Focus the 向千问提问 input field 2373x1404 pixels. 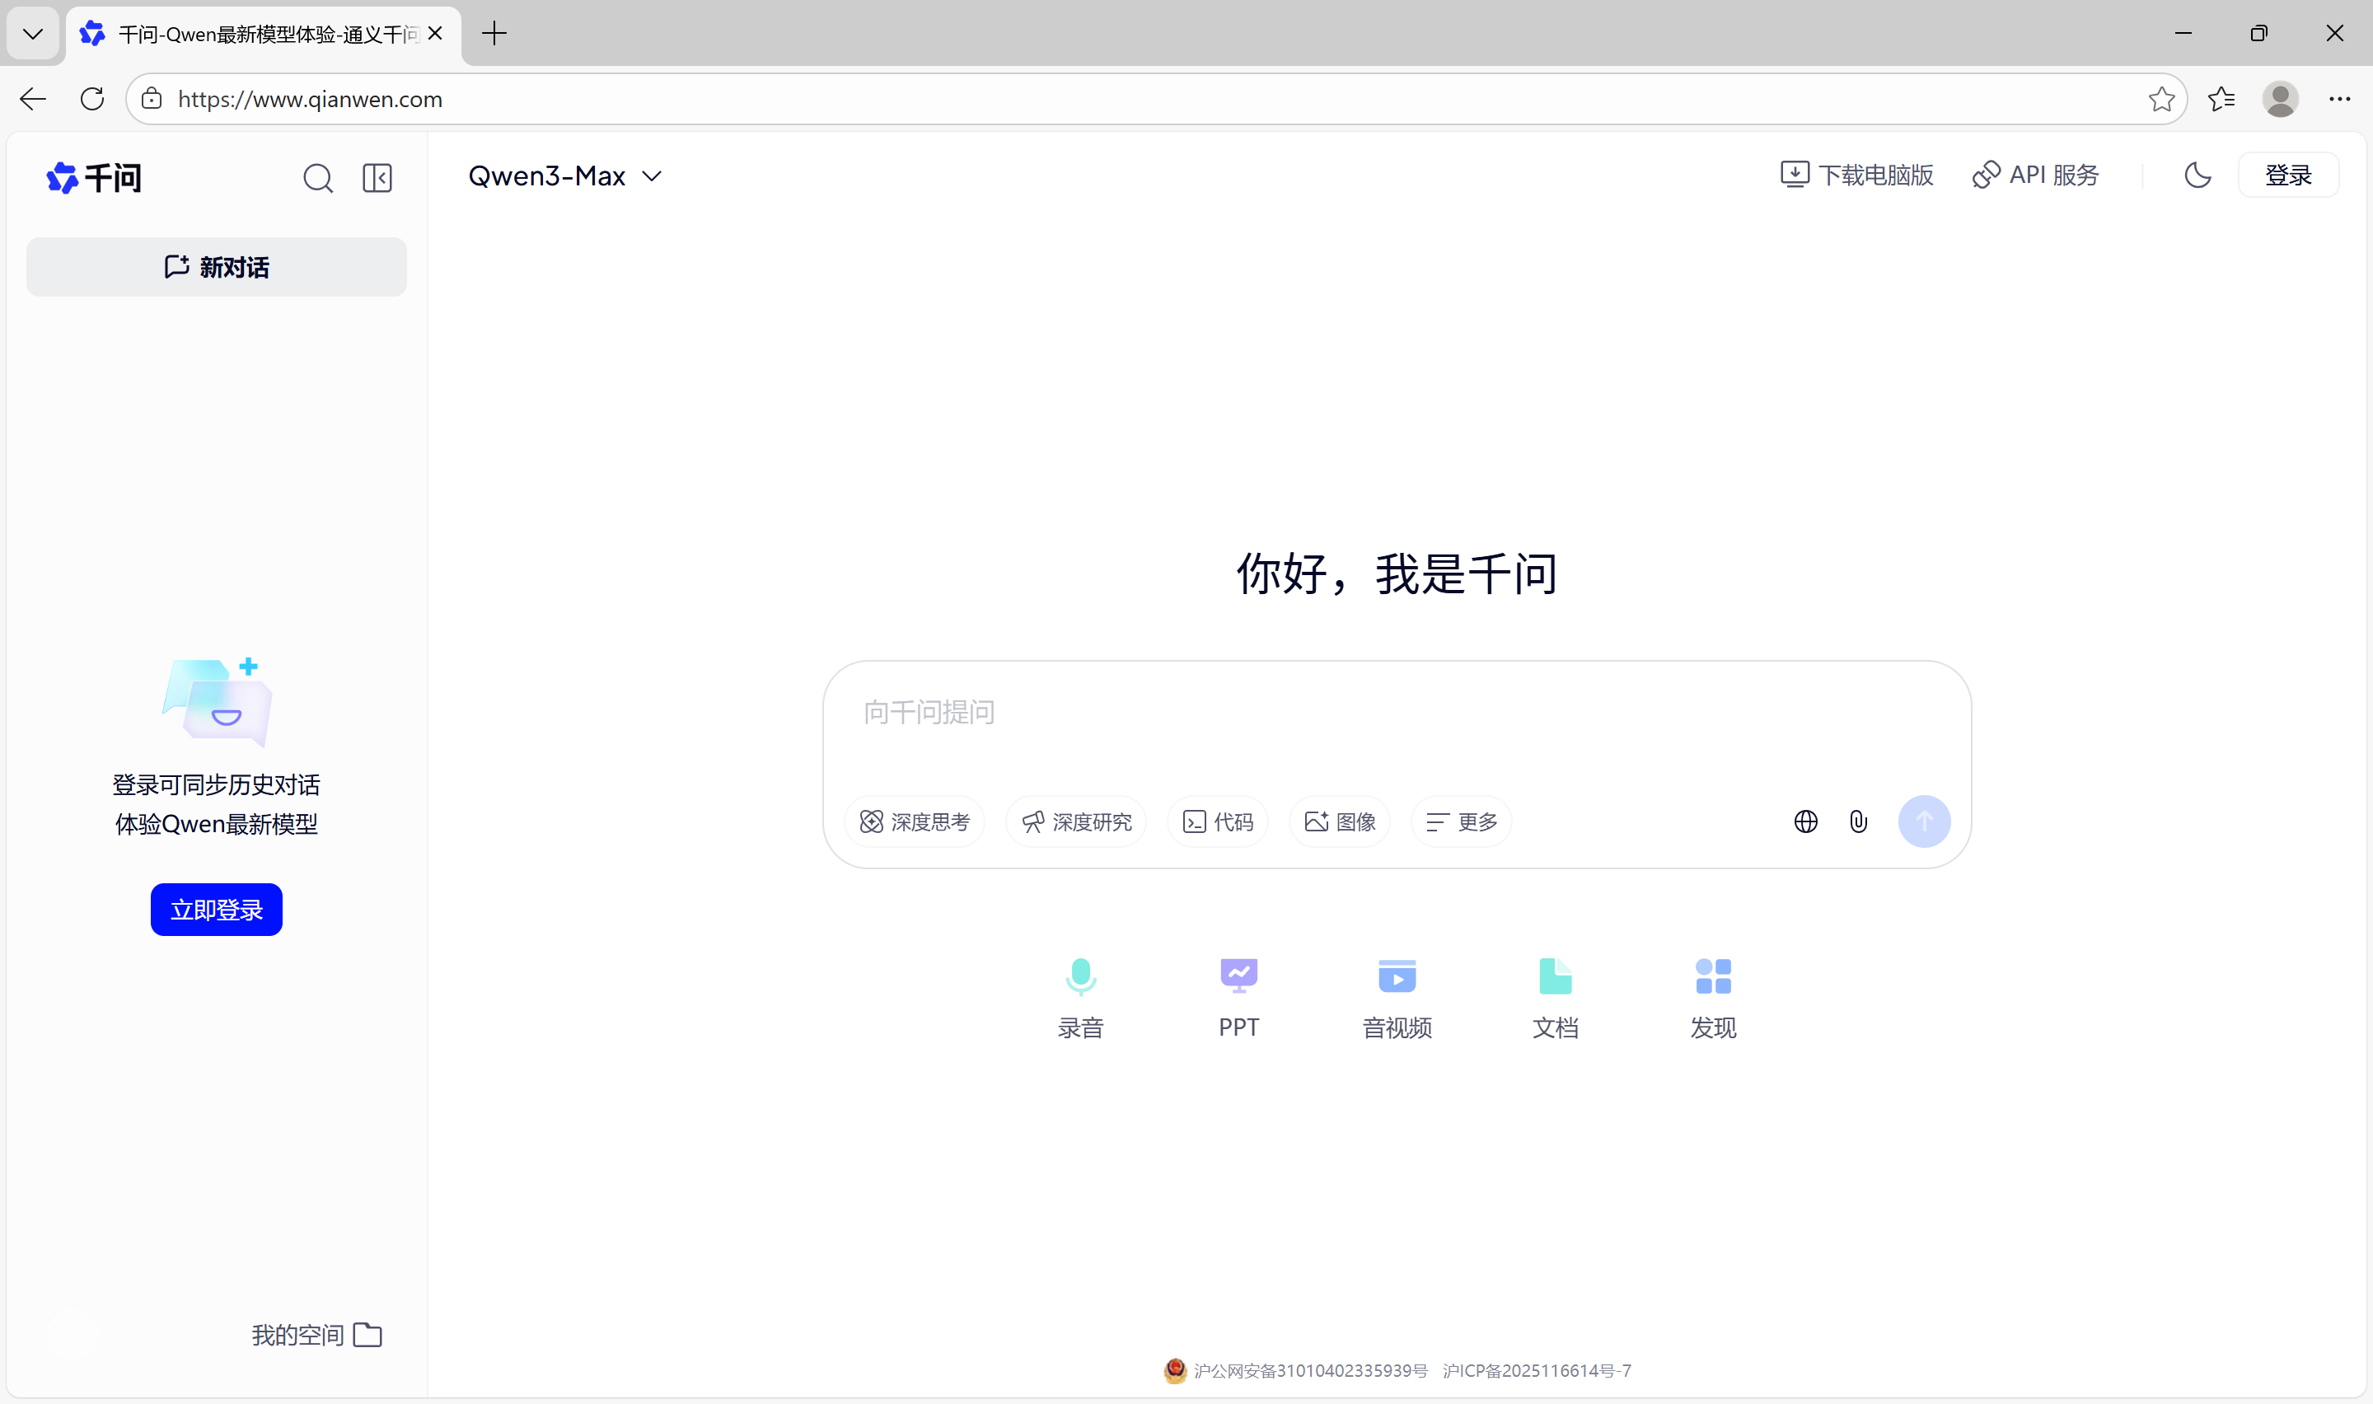pyautogui.click(x=1396, y=713)
